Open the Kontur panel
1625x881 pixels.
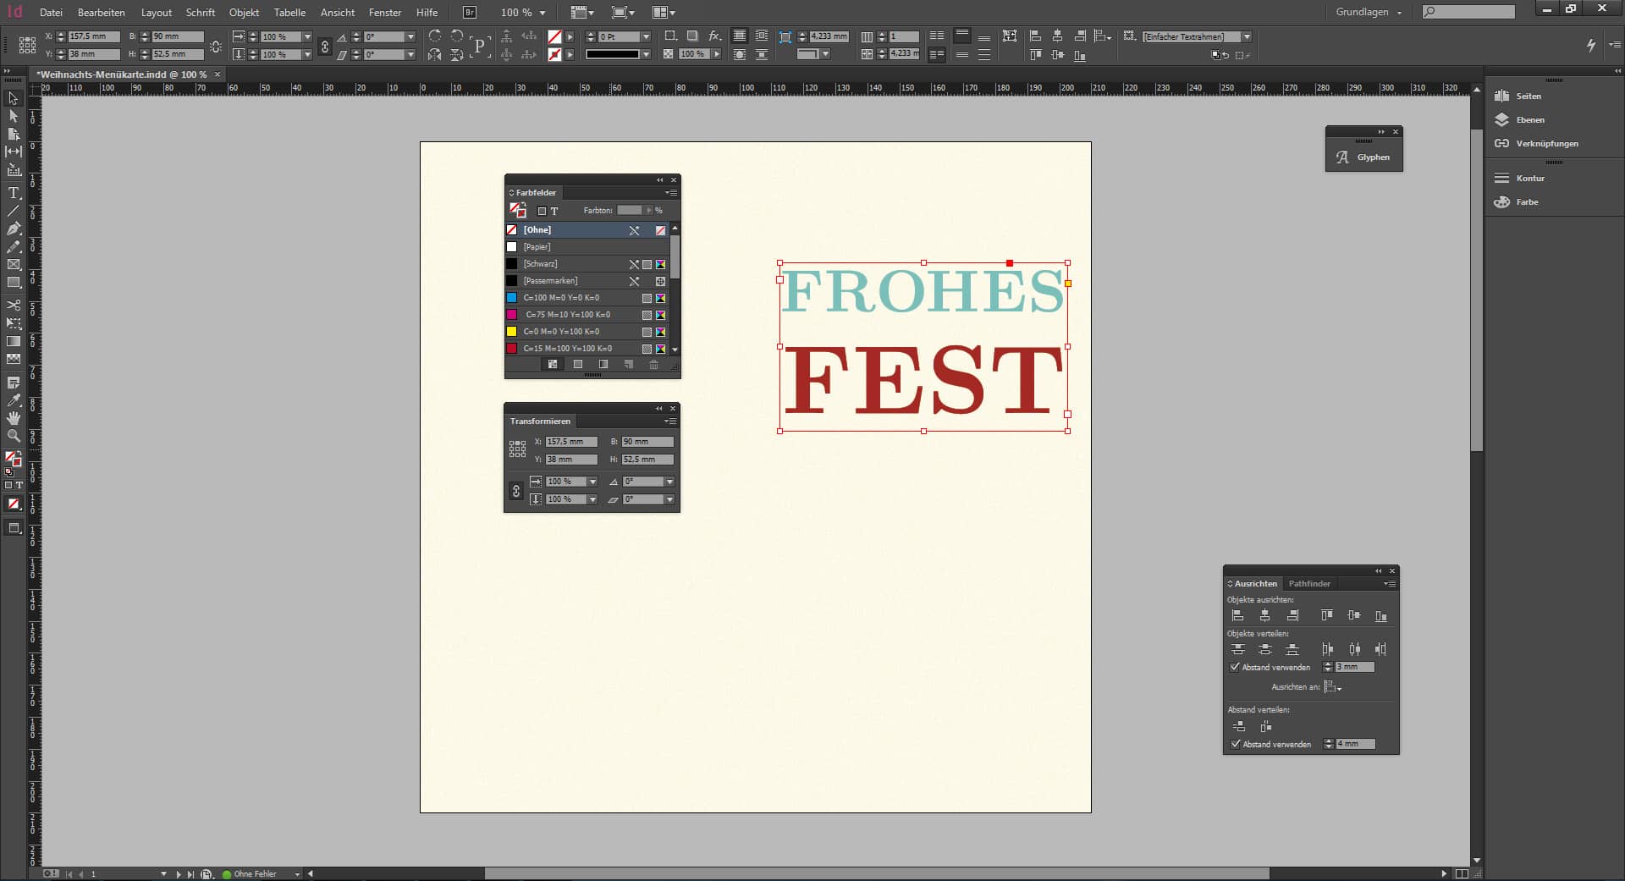[1529, 179]
